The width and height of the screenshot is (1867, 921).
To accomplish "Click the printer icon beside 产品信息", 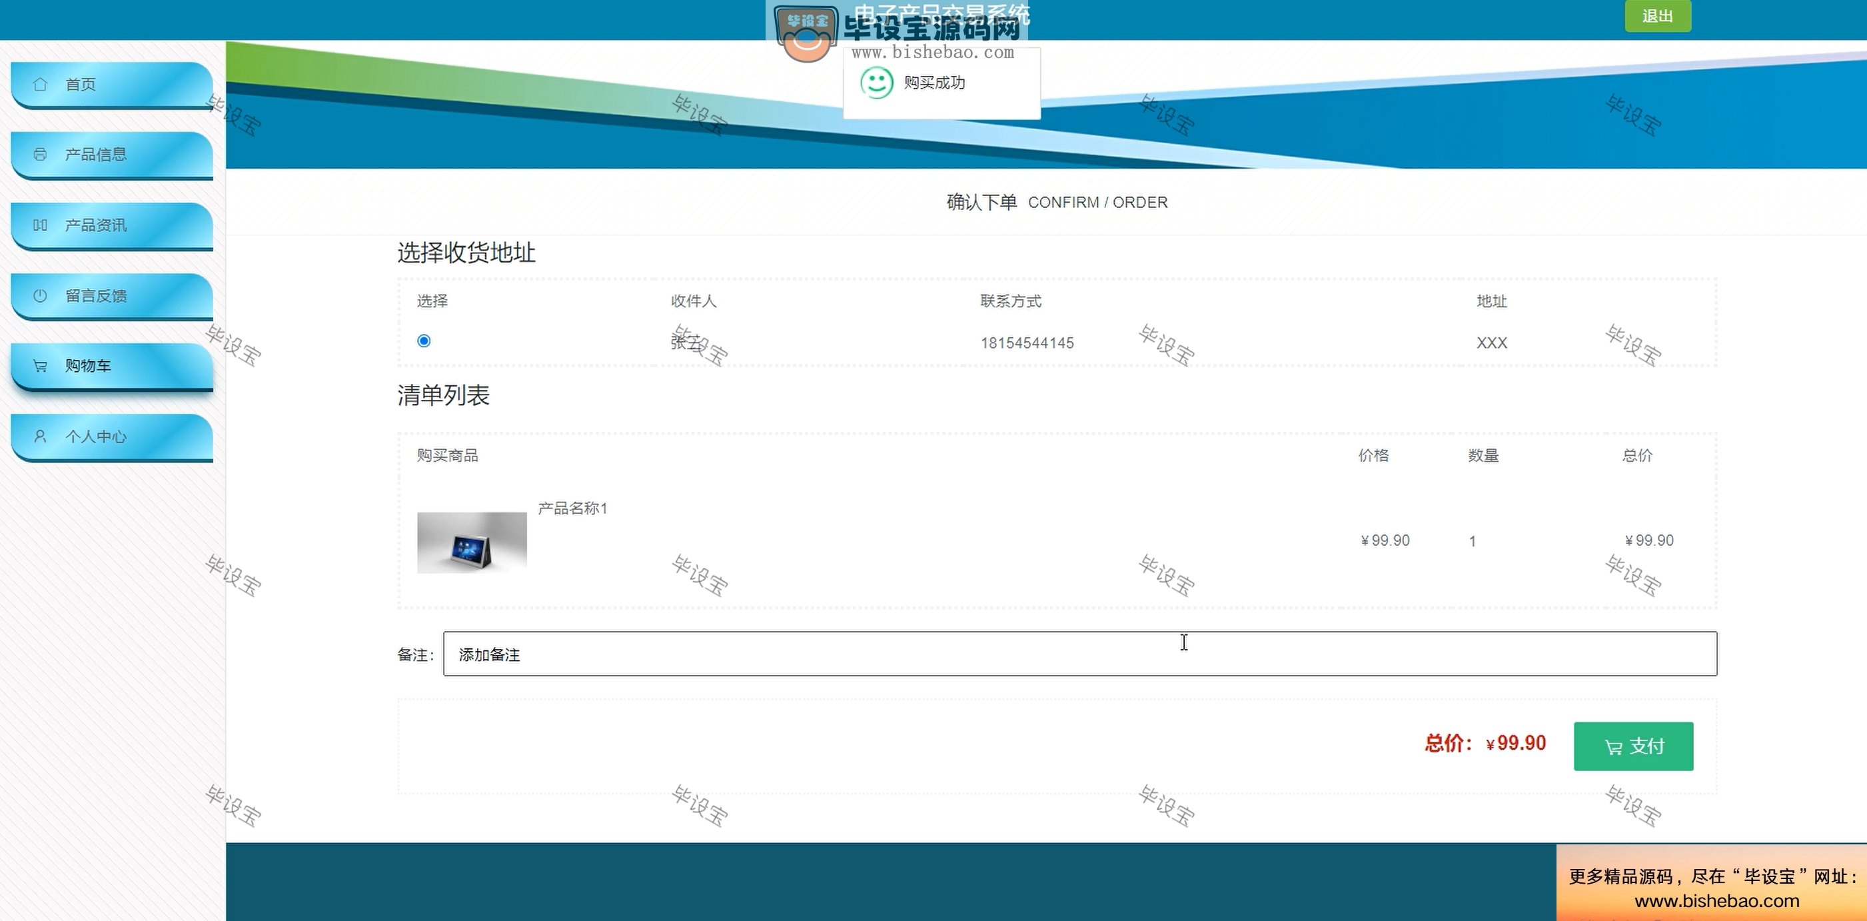I will point(40,155).
